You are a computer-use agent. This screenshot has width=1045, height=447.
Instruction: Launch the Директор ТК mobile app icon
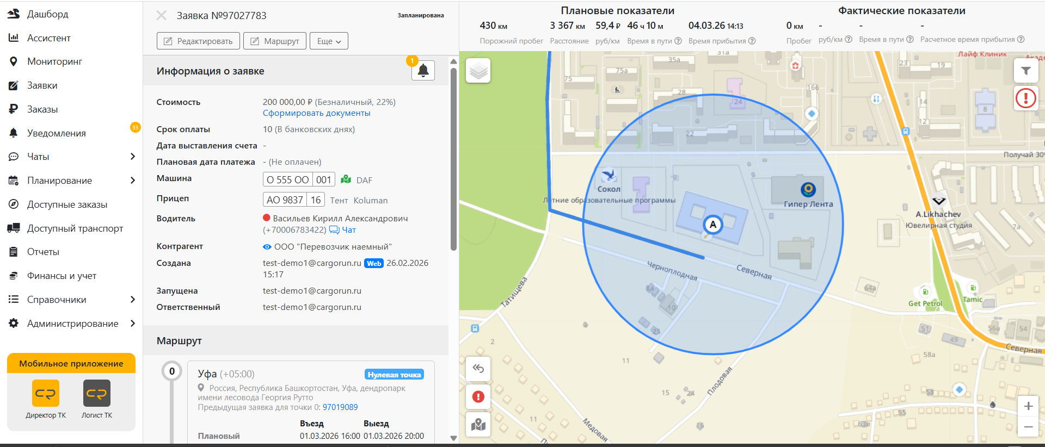coord(46,393)
